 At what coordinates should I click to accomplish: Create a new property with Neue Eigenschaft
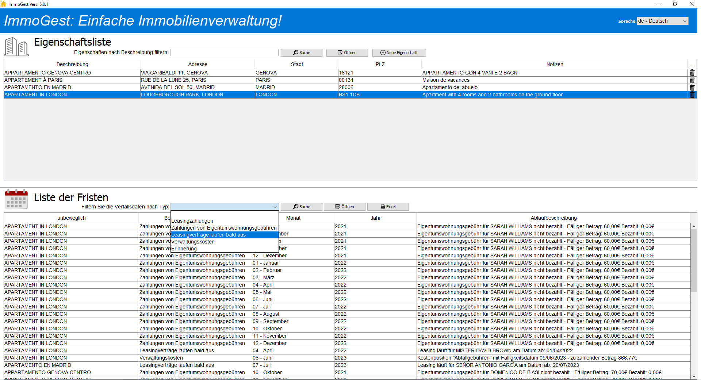[399, 53]
